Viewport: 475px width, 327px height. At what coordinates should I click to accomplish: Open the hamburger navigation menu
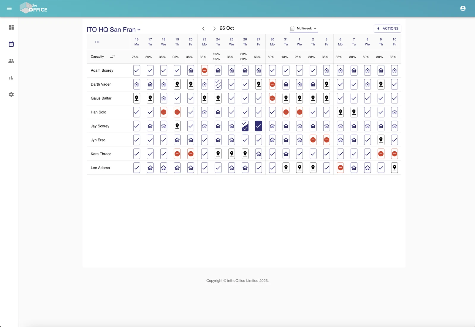pyautogui.click(x=9, y=8)
